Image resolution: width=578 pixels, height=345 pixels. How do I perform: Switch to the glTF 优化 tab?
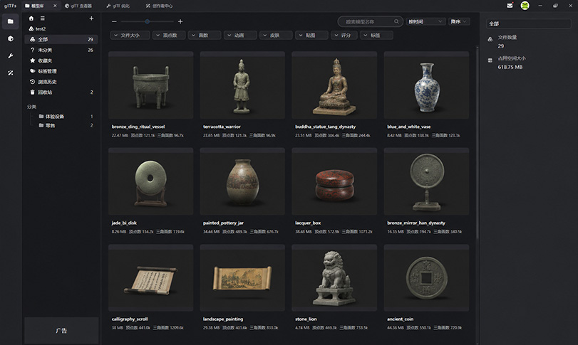(118, 6)
